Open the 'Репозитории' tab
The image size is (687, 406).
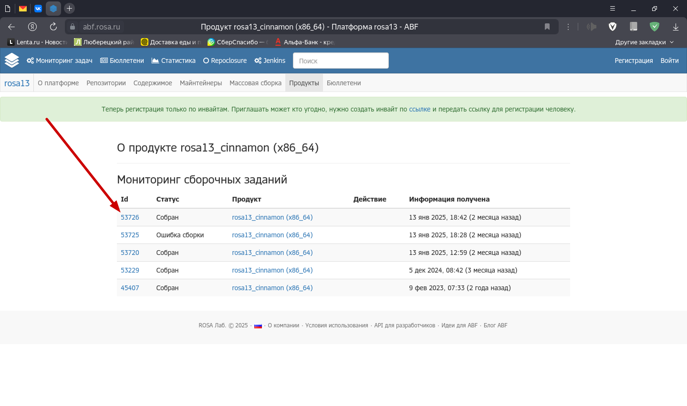(x=106, y=83)
